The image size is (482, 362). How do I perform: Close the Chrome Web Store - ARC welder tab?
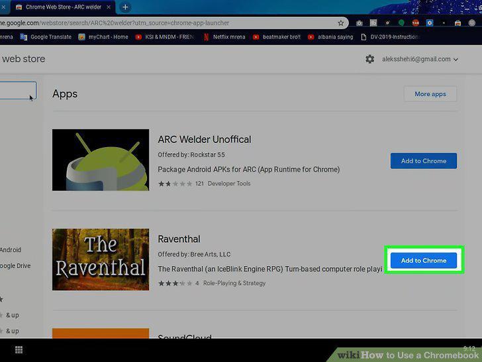(109, 7)
